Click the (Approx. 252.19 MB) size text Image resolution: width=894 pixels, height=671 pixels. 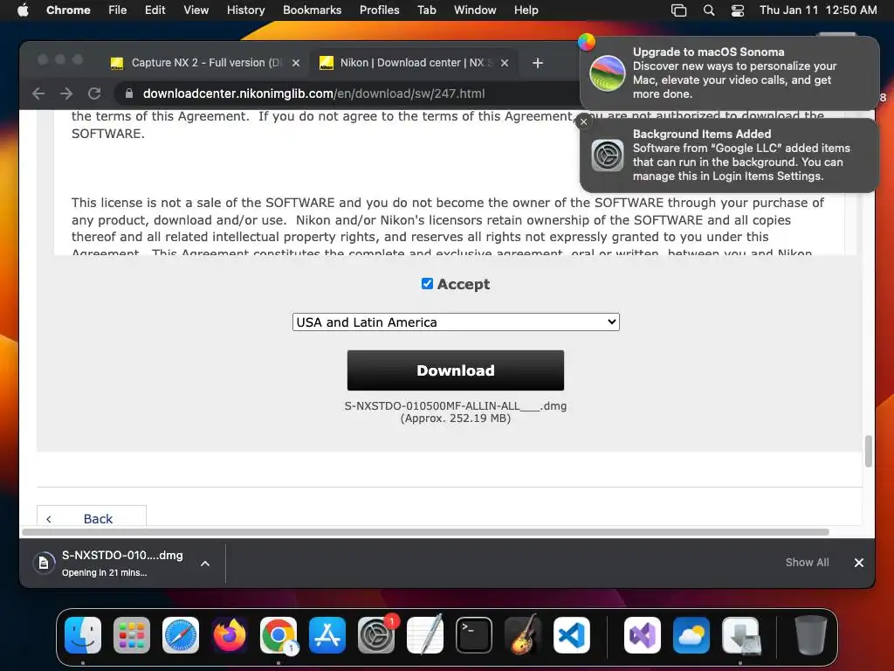[x=456, y=419]
